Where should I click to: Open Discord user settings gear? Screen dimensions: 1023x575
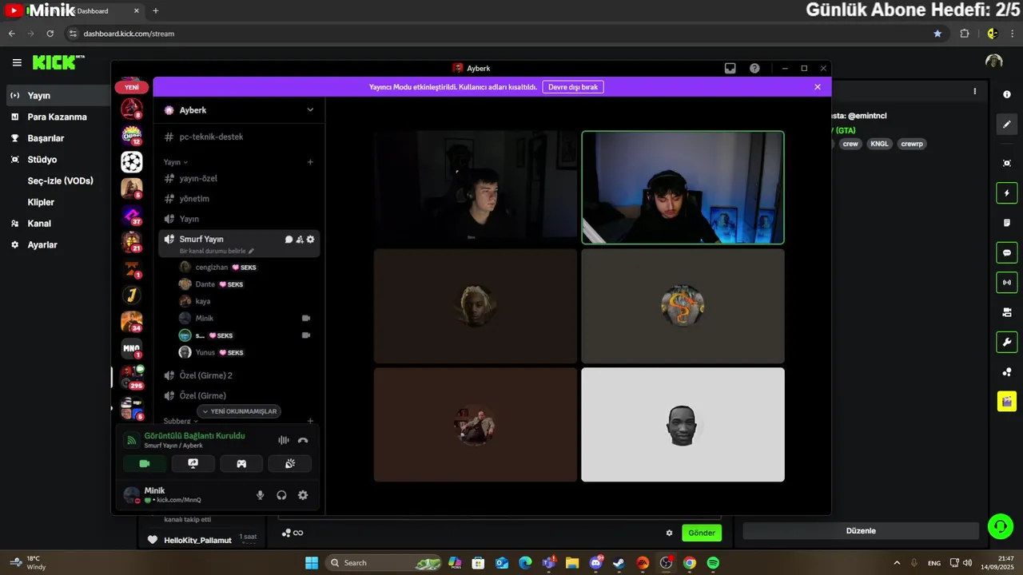click(303, 495)
